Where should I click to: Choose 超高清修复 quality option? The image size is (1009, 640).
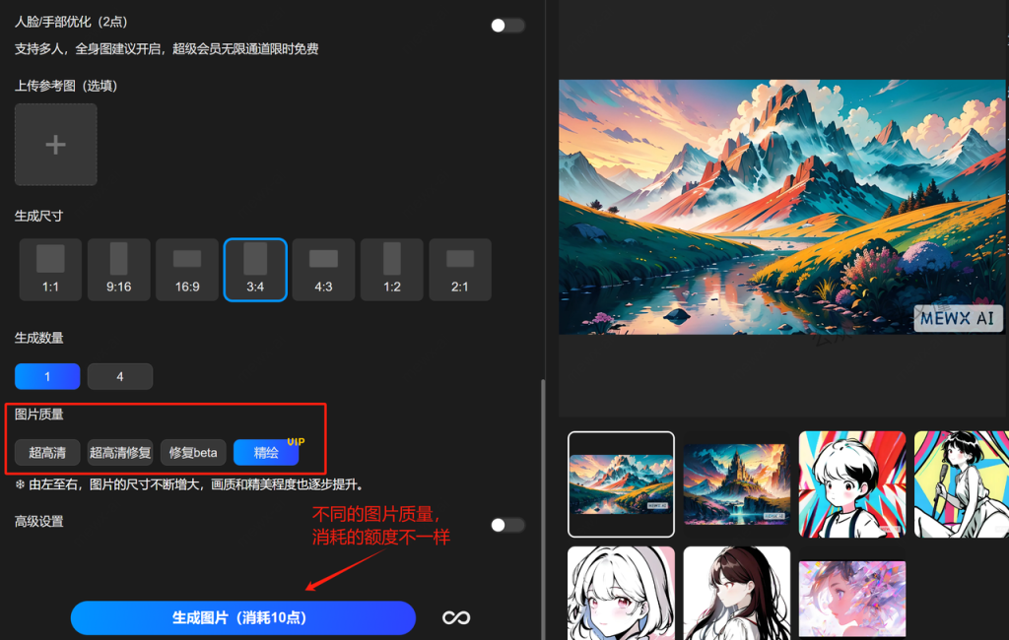click(120, 453)
